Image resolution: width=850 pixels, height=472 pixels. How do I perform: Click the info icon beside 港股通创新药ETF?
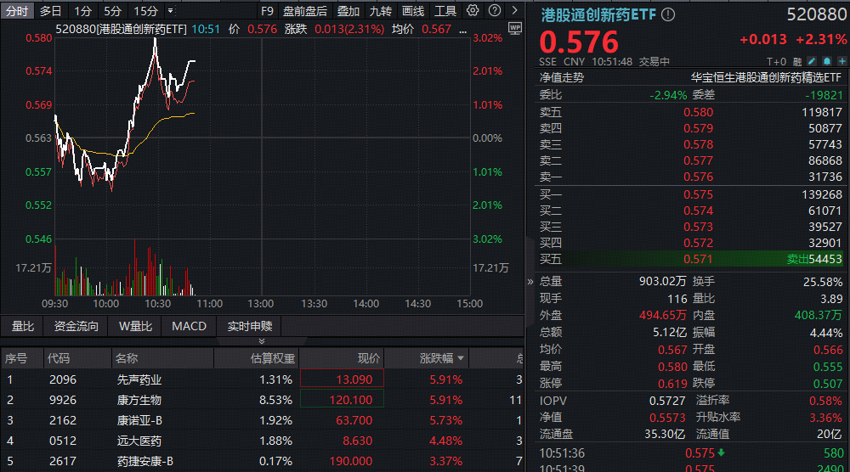click(x=668, y=15)
